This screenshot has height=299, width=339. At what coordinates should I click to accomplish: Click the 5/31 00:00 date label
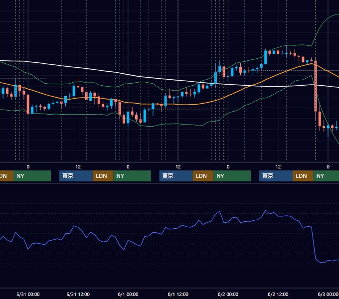28,294
